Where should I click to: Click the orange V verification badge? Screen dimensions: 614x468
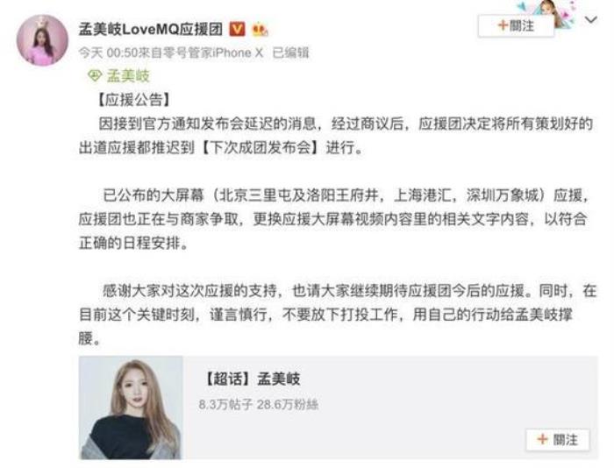(x=237, y=29)
